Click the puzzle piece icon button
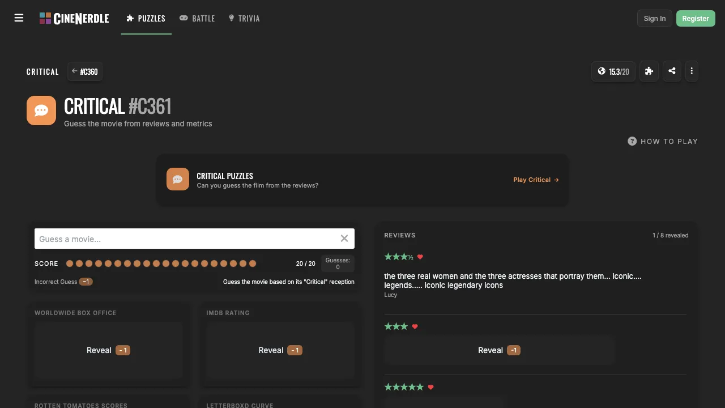Image resolution: width=725 pixels, height=408 pixels. pyautogui.click(x=649, y=71)
